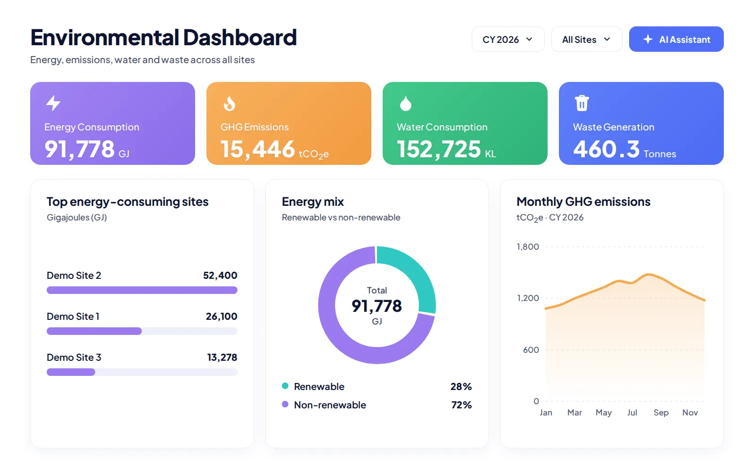Open the Waste Generation card
This screenshot has height=471, width=754.
coord(641,123)
